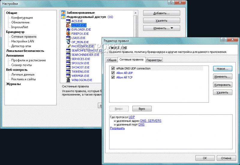The width and height of the screenshot is (240, 165).
Task: Click the Индивидуальный доступ group icon
Action: point(63,17)
